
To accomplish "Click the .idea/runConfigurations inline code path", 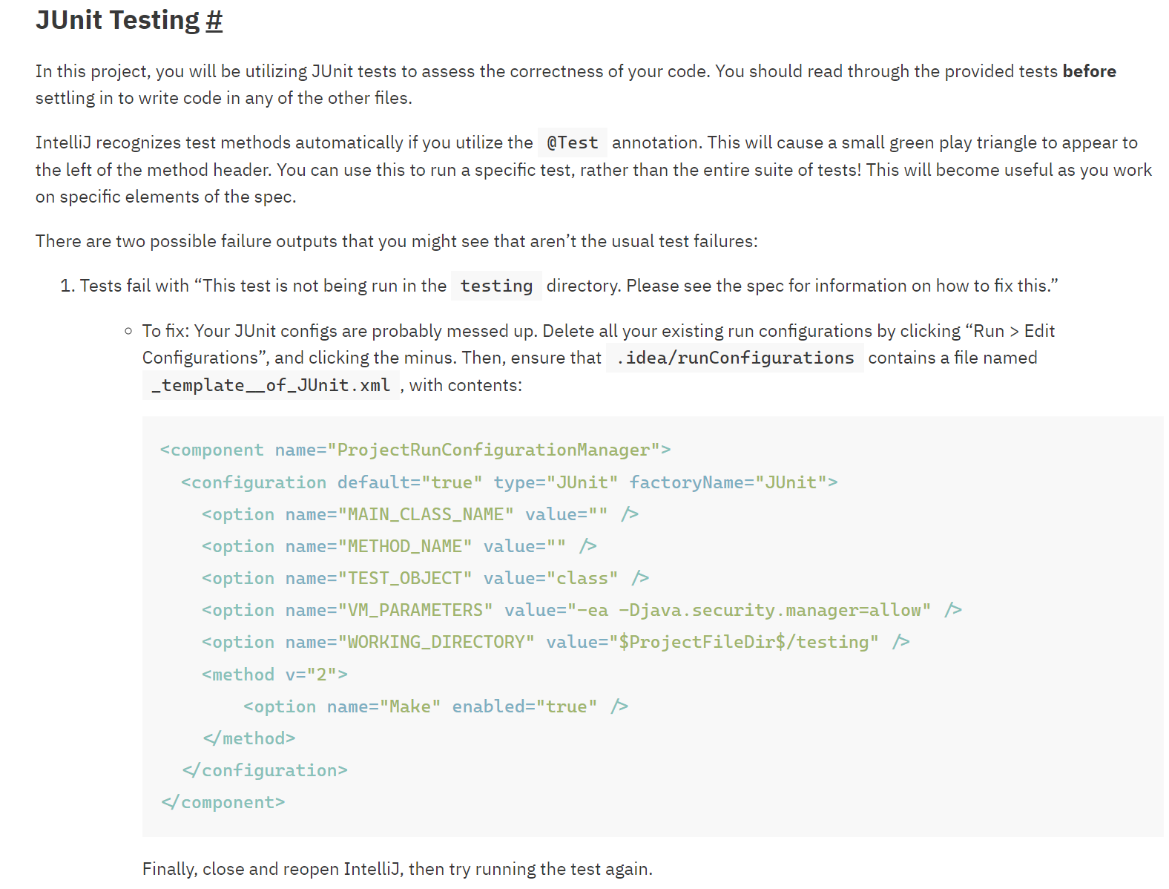I will pos(734,358).
